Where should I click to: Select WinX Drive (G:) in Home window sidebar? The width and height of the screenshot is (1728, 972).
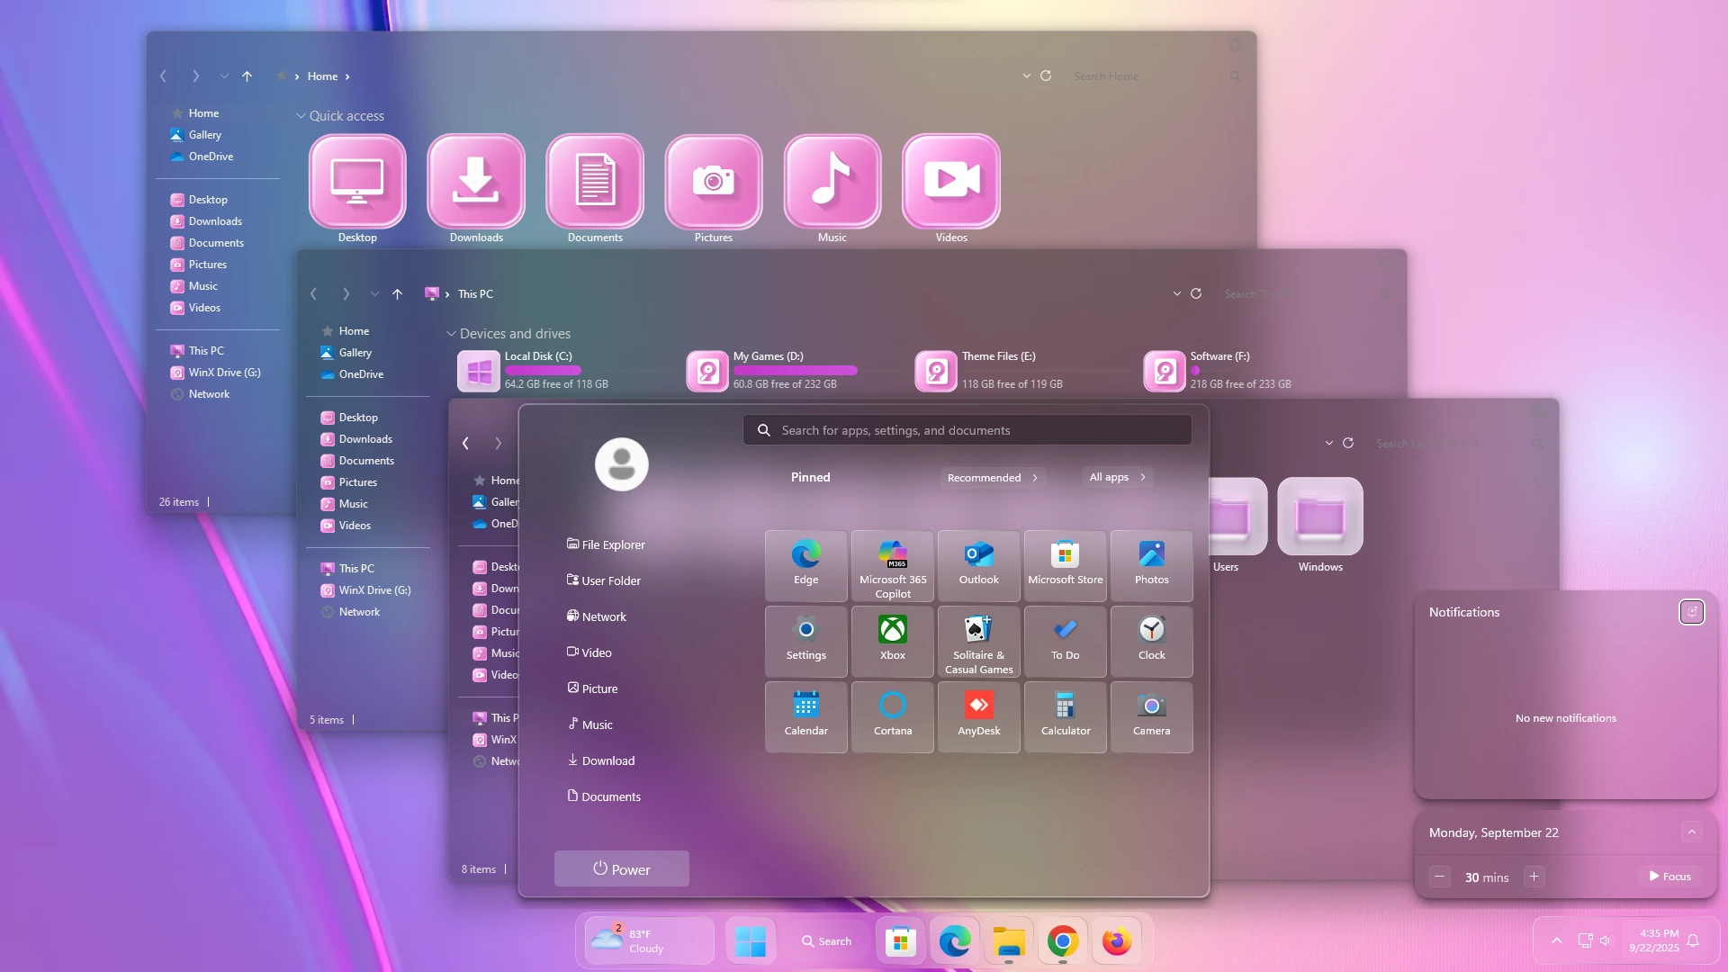(215, 373)
